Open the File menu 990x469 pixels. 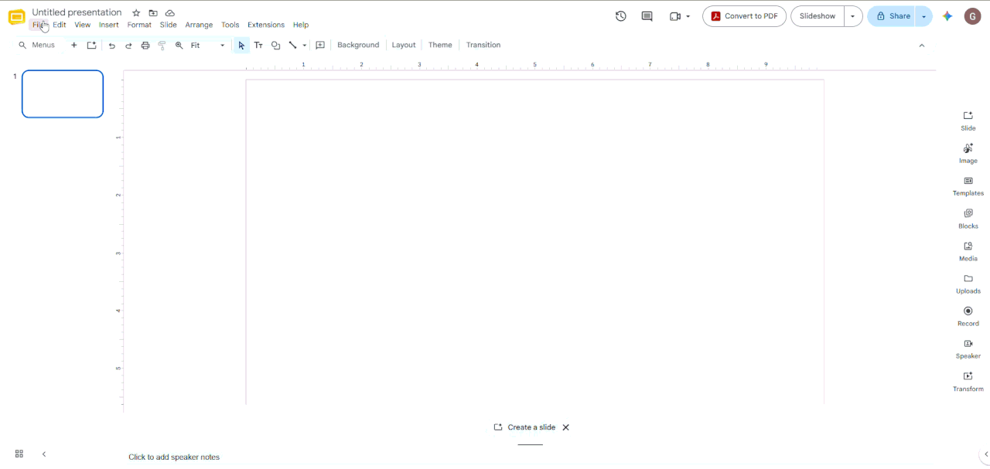39,25
